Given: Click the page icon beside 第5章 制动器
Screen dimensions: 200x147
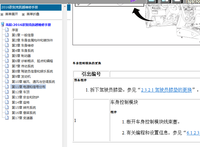Looking at the screenshot, I should (7, 56).
